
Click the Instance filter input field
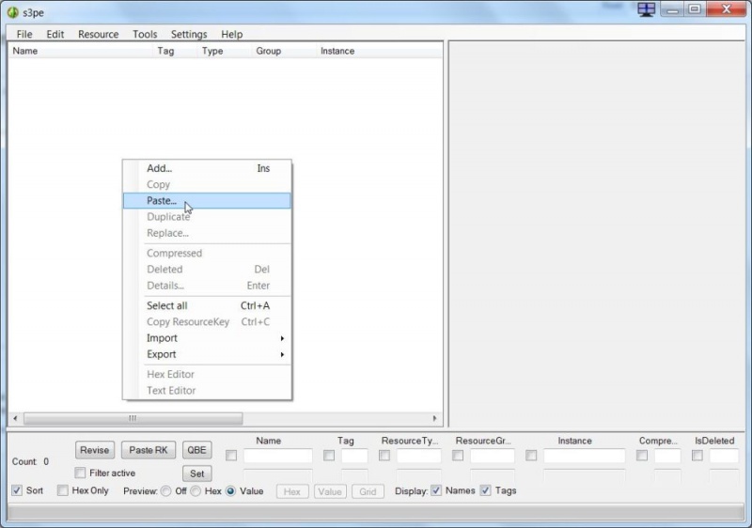pos(585,456)
